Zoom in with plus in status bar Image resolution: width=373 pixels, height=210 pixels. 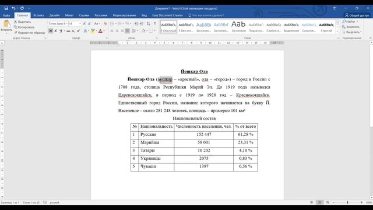tap(361, 202)
